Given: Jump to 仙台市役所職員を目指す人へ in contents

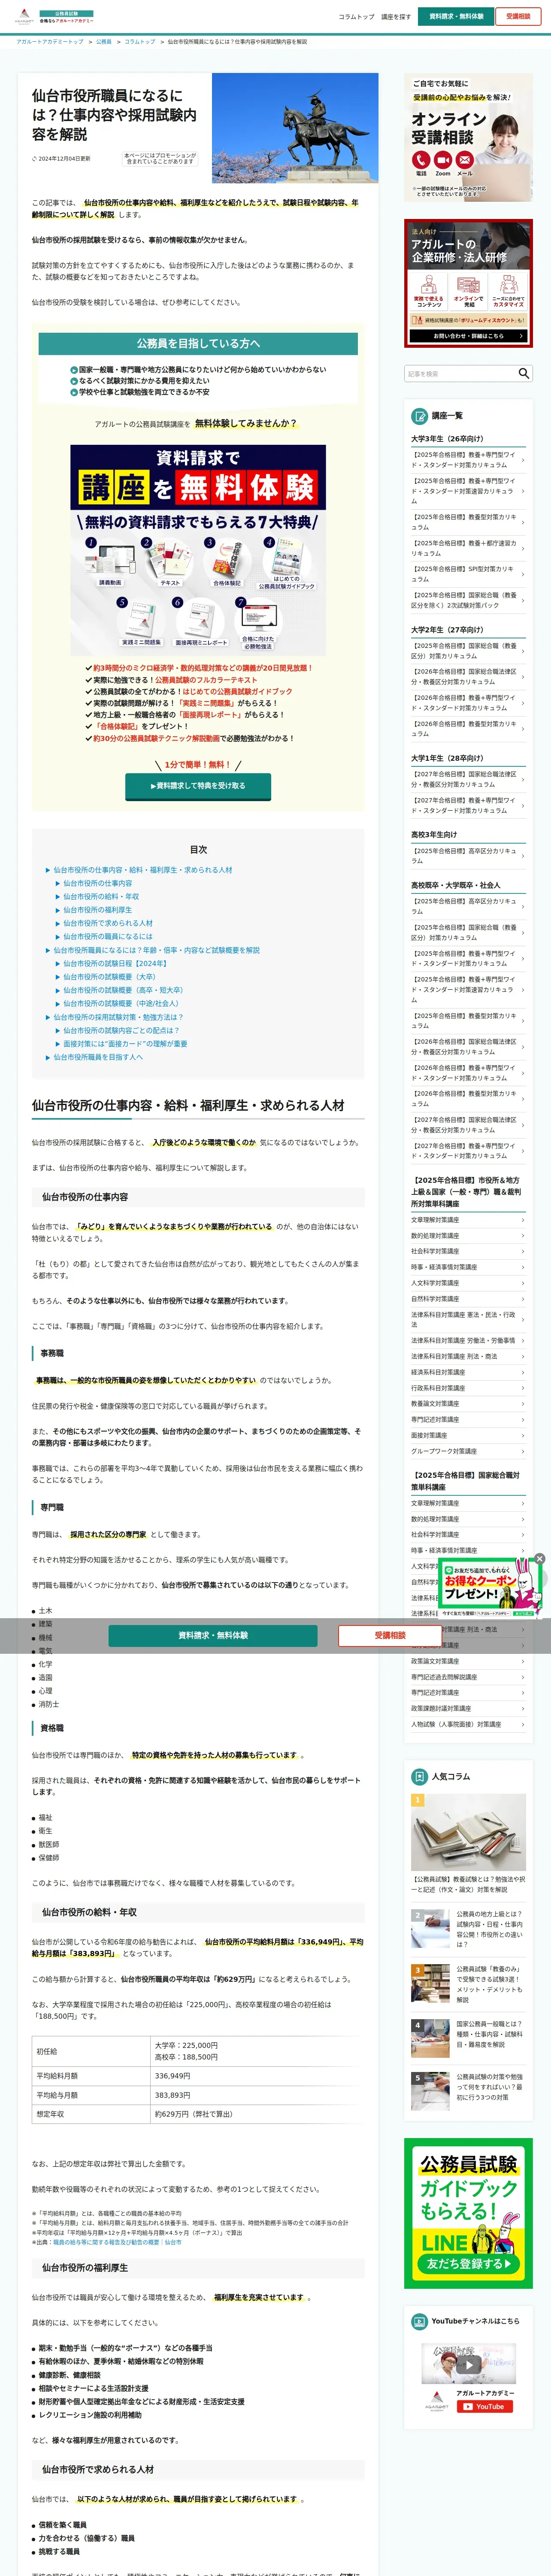Looking at the screenshot, I should tap(98, 1057).
